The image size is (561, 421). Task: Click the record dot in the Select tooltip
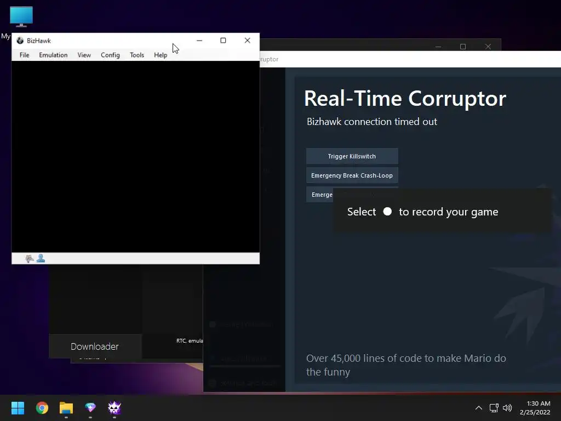pos(387,212)
